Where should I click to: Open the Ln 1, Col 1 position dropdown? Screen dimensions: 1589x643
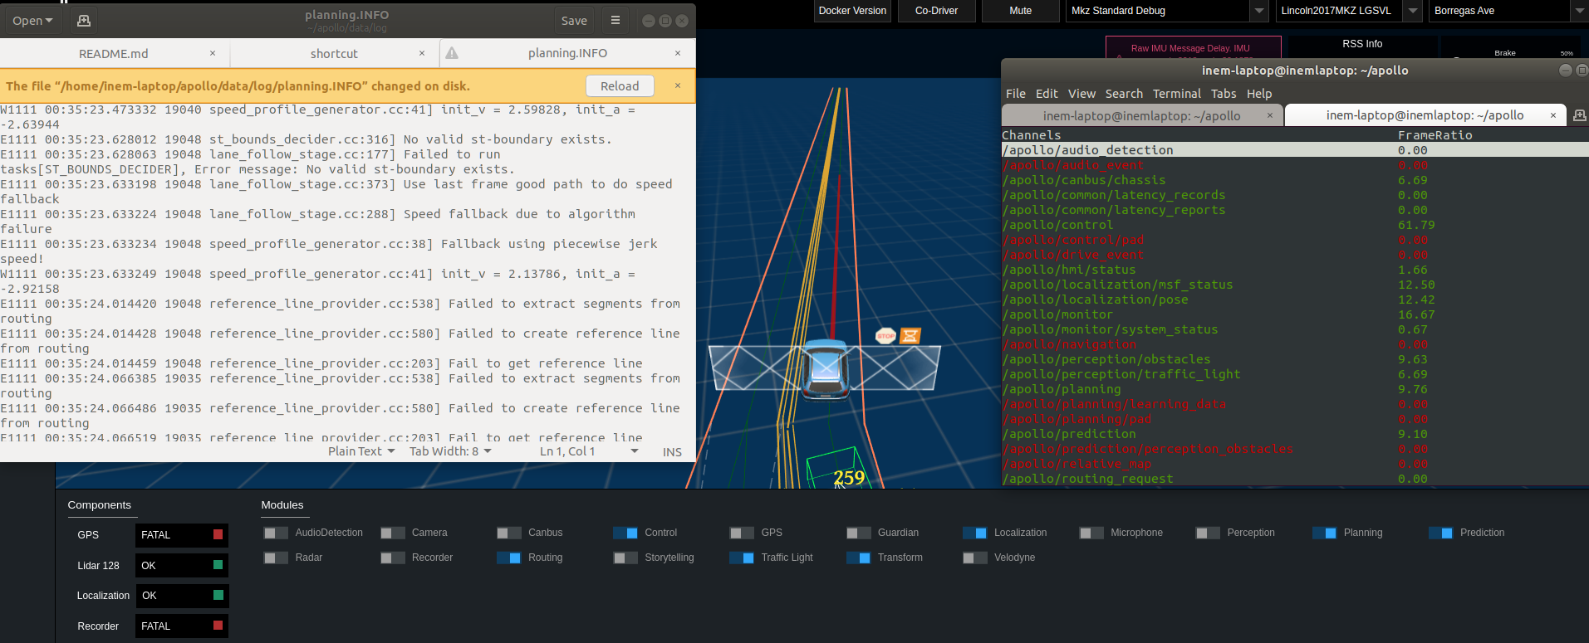589,451
